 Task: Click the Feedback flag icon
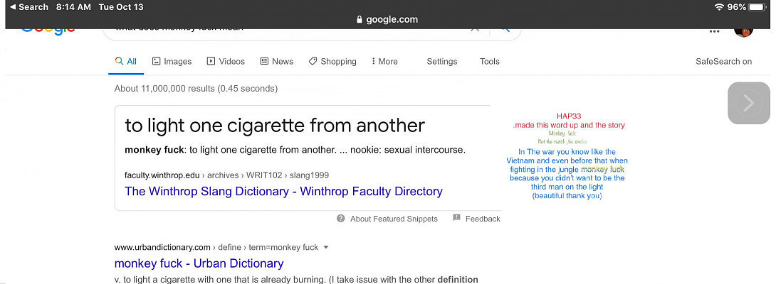pyautogui.click(x=456, y=219)
